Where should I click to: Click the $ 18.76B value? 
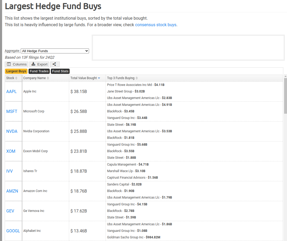coord(79,191)
